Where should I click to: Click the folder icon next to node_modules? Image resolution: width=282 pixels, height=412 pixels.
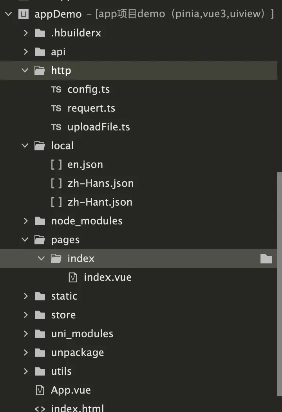(40, 221)
